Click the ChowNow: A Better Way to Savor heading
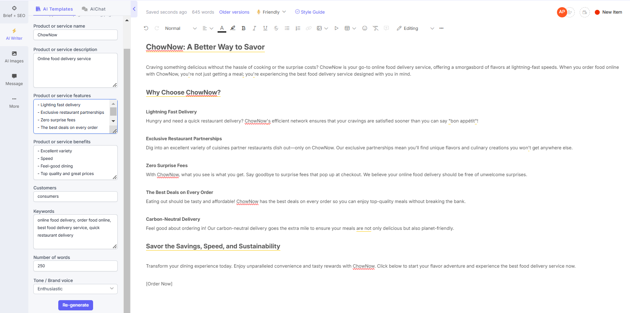Viewport: 630px width, 313px height. point(205,47)
